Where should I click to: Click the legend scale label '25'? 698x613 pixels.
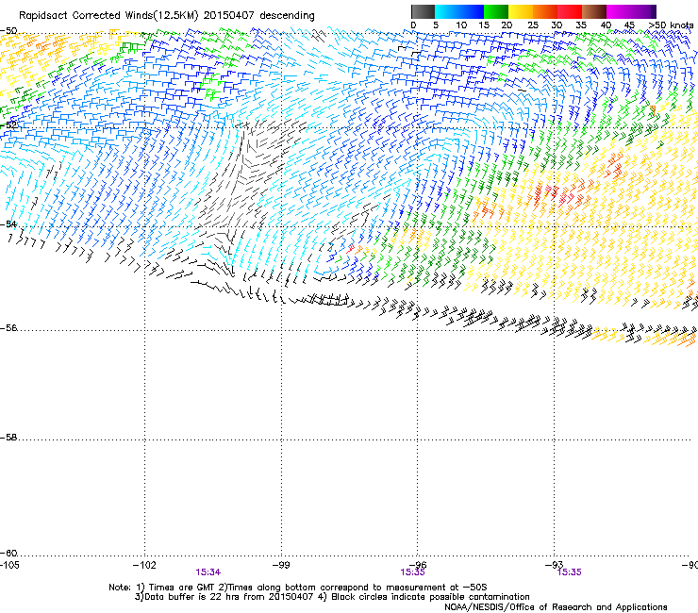click(x=533, y=25)
